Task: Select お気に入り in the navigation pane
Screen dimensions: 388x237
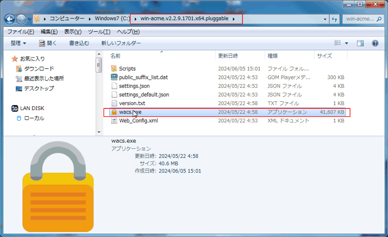Action: (33, 59)
